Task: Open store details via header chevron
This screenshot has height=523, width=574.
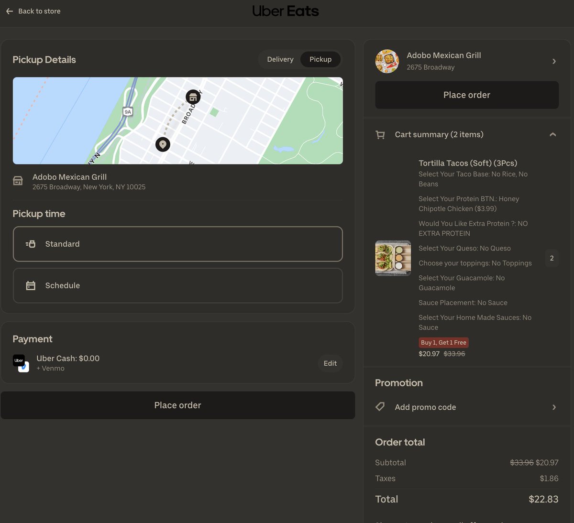Action: [x=554, y=61]
